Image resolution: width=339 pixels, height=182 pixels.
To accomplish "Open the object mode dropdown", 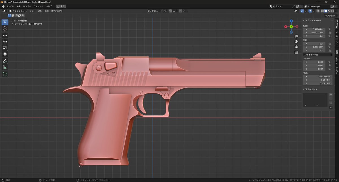I will (x=18, y=11).
